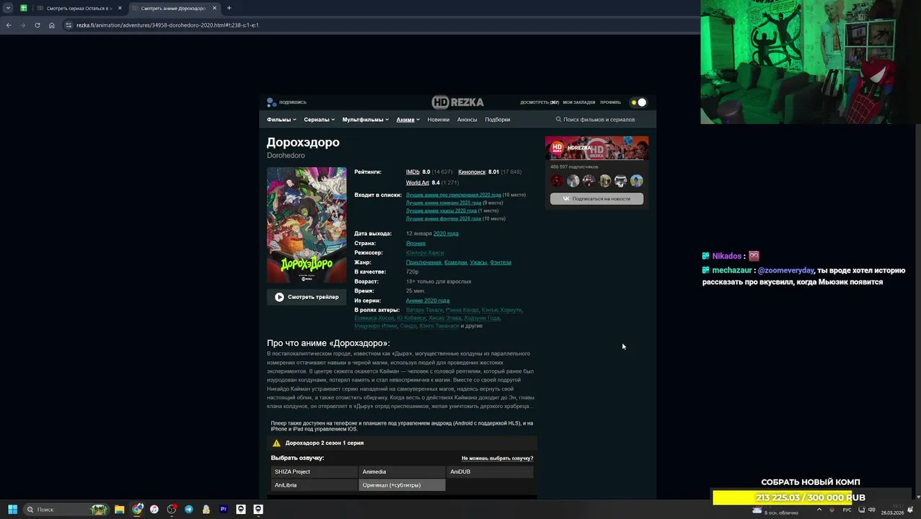Open Мои закладки

[579, 102]
